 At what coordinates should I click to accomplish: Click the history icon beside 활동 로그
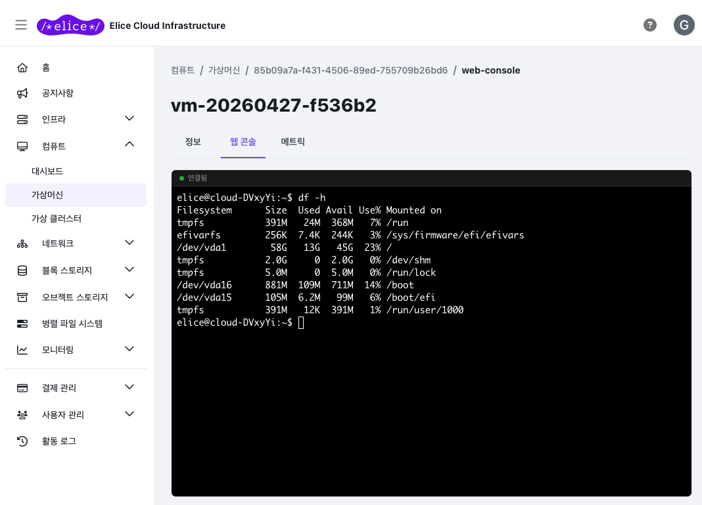click(x=22, y=441)
